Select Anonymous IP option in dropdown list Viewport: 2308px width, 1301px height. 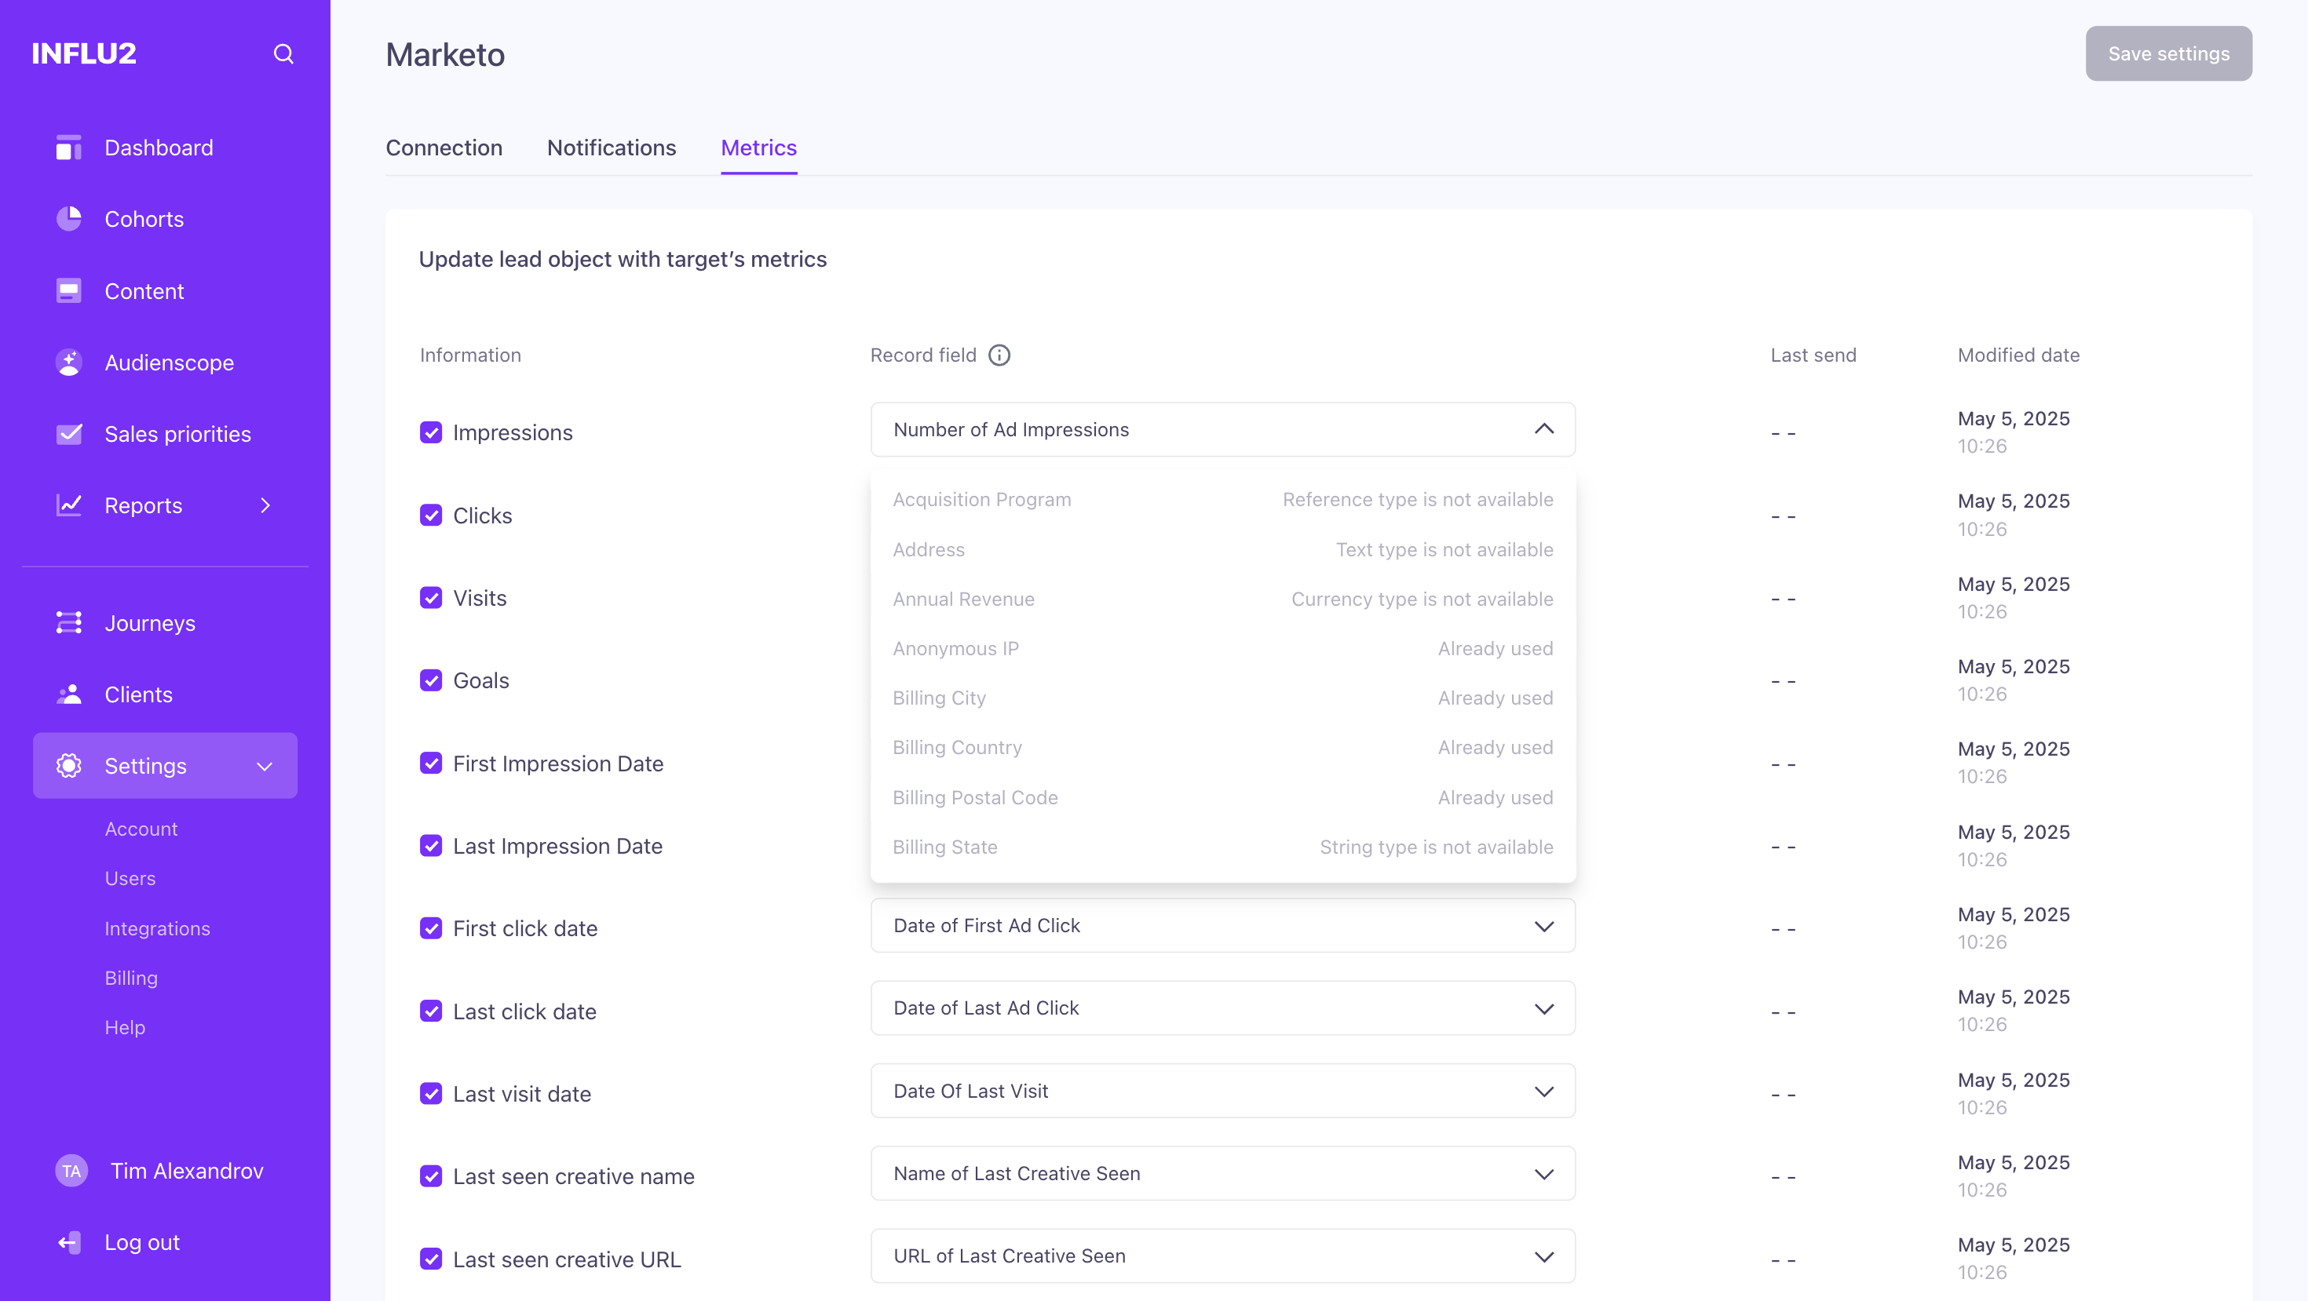click(1223, 648)
